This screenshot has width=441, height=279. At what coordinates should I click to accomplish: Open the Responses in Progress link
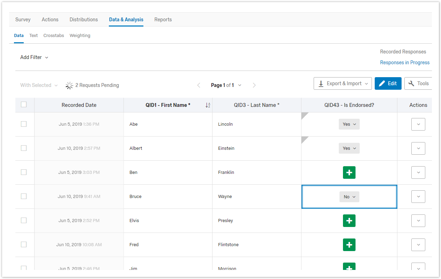(405, 63)
